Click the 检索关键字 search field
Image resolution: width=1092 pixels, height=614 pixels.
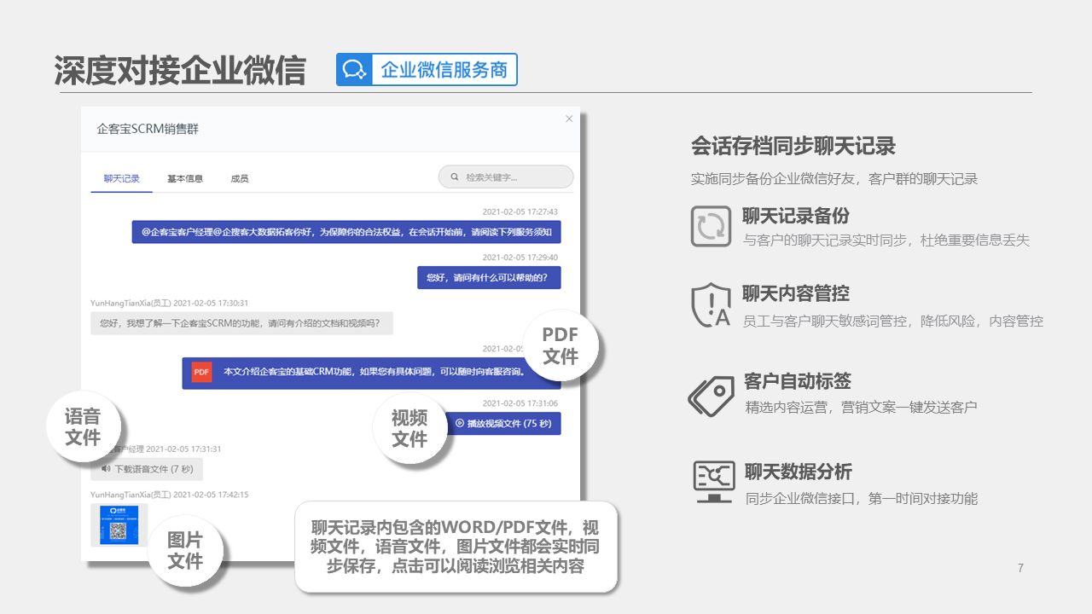506,177
